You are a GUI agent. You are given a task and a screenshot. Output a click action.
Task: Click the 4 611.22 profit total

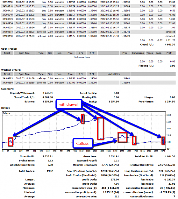pyautogui.click(x=170, y=40)
